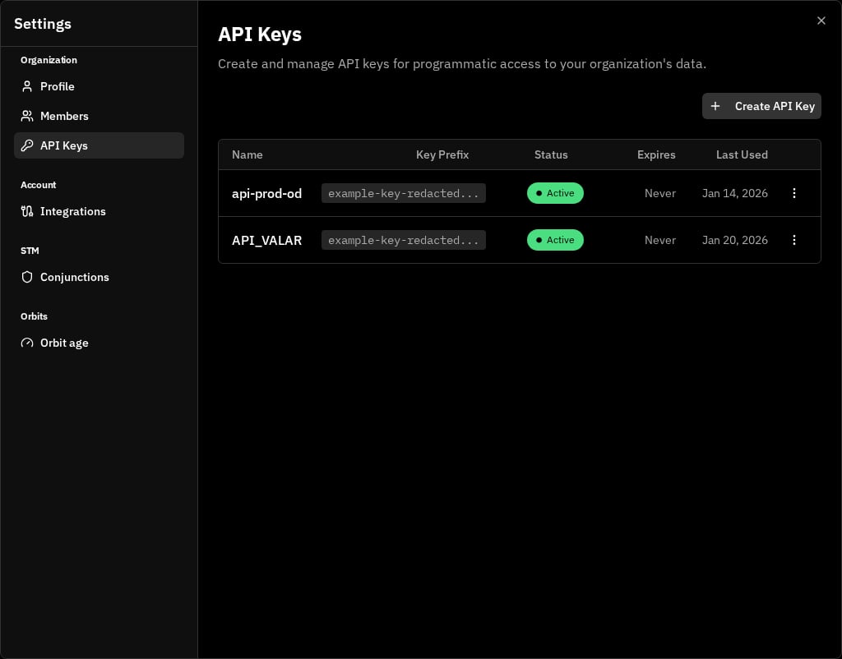Screen dimensions: 842x659
Task: Click the plus icon in Create API Key
Action: (x=715, y=106)
